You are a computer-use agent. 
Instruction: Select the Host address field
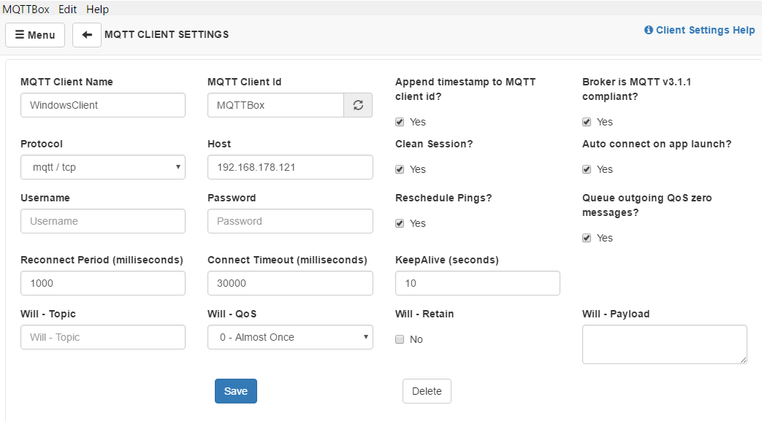tap(290, 167)
